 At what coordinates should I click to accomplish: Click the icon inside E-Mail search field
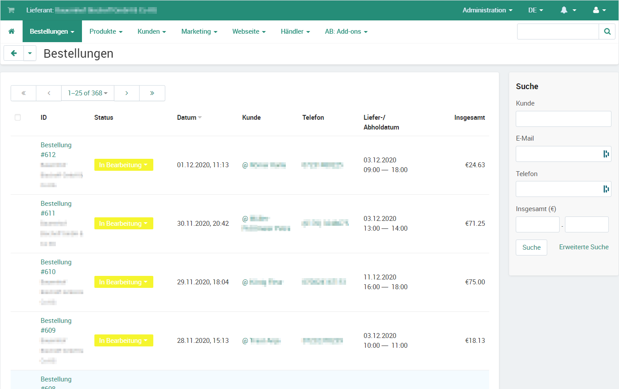coord(606,154)
